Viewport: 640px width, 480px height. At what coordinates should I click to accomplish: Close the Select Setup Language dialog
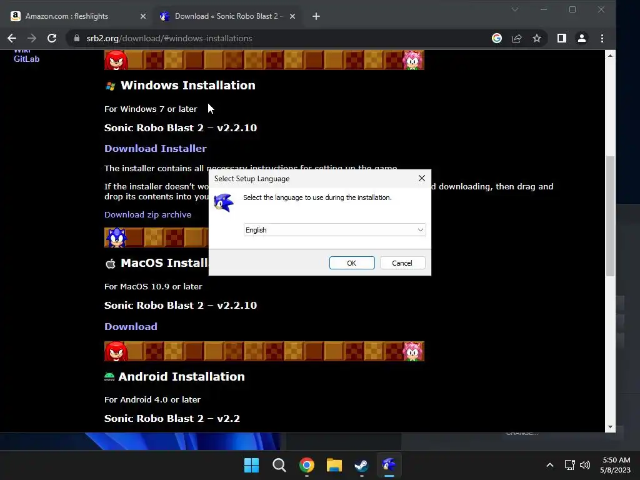tap(422, 178)
